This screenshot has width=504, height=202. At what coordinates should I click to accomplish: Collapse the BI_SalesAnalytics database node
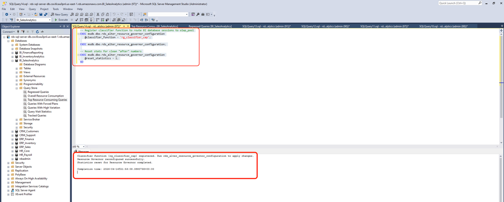pyautogui.click(x=12, y=61)
